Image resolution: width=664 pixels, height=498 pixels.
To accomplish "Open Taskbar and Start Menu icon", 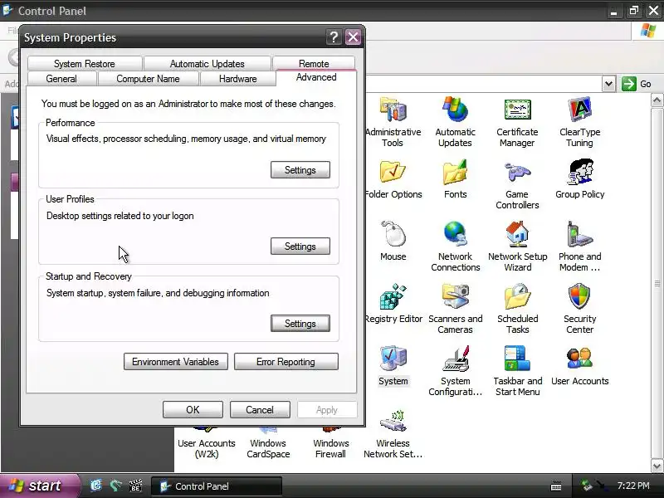I will pos(517,359).
